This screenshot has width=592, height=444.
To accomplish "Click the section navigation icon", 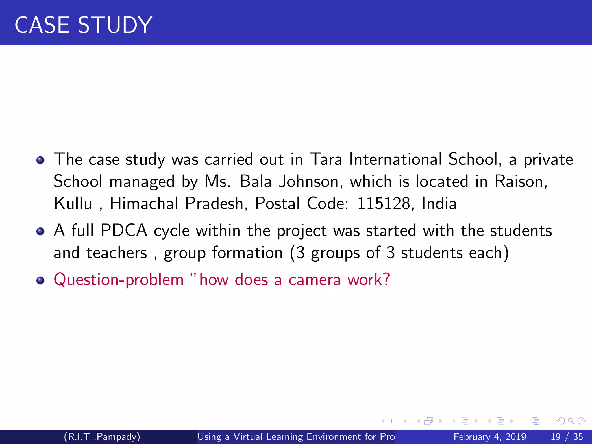I will (500, 421).
